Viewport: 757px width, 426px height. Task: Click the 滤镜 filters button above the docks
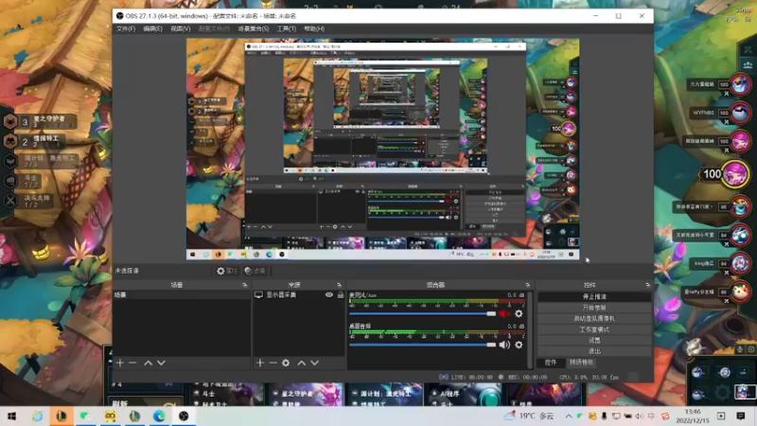255,271
